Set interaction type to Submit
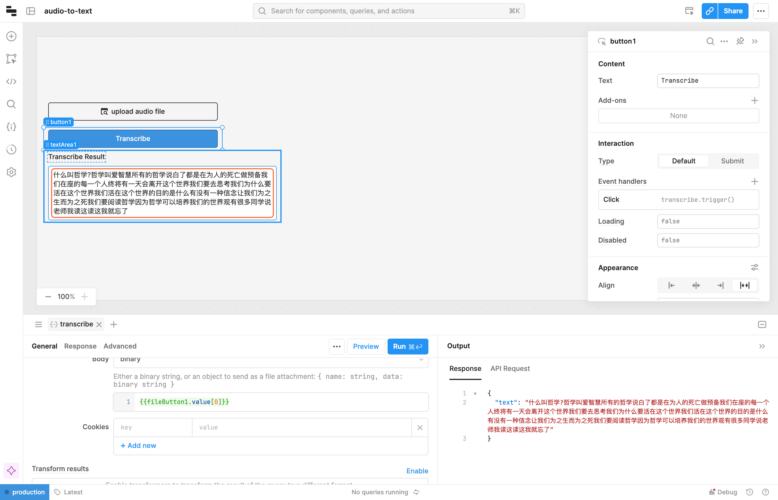This screenshot has width=778, height=500. (x=732, y=161)
